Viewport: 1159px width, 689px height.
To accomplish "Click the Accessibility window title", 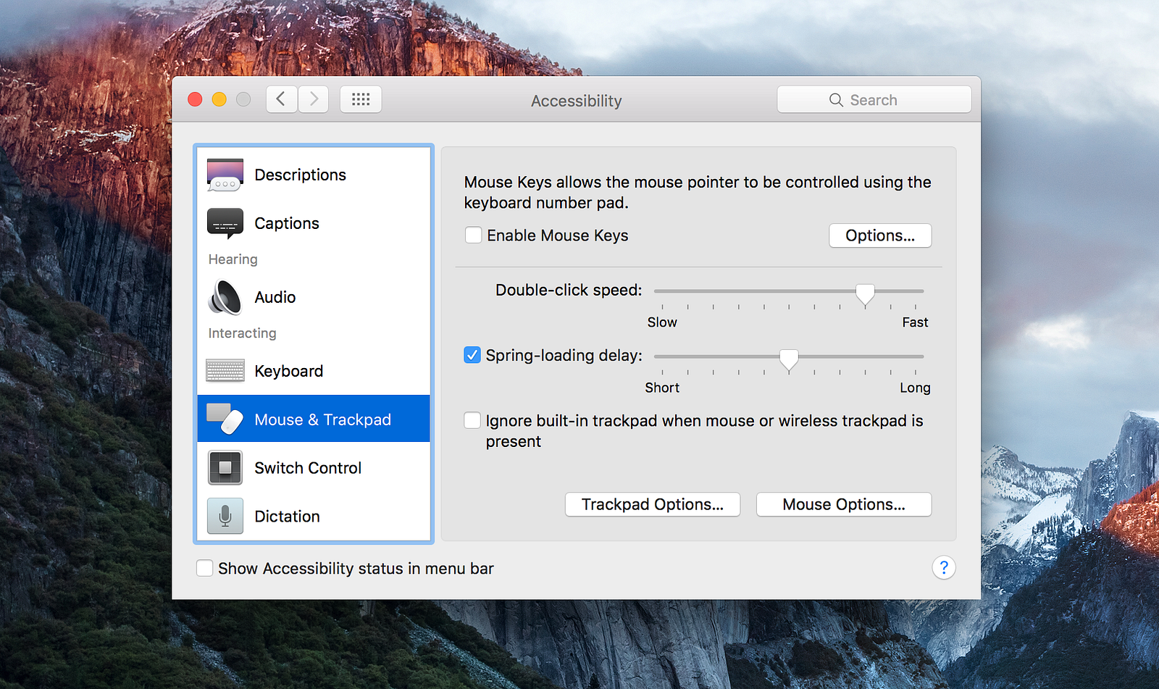I will point(577,101).
